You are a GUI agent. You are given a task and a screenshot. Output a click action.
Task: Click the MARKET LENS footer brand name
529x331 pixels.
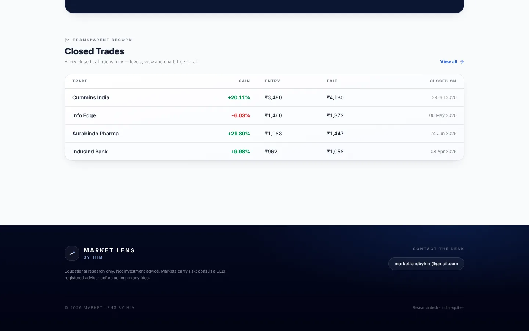click(x=109, y=250)
